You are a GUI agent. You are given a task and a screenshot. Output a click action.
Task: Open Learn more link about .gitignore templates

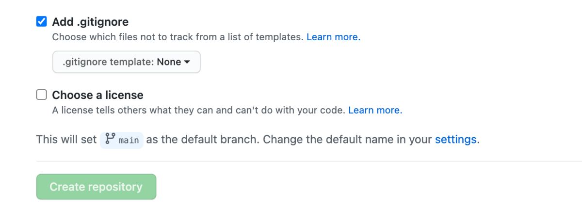[333, 37]
